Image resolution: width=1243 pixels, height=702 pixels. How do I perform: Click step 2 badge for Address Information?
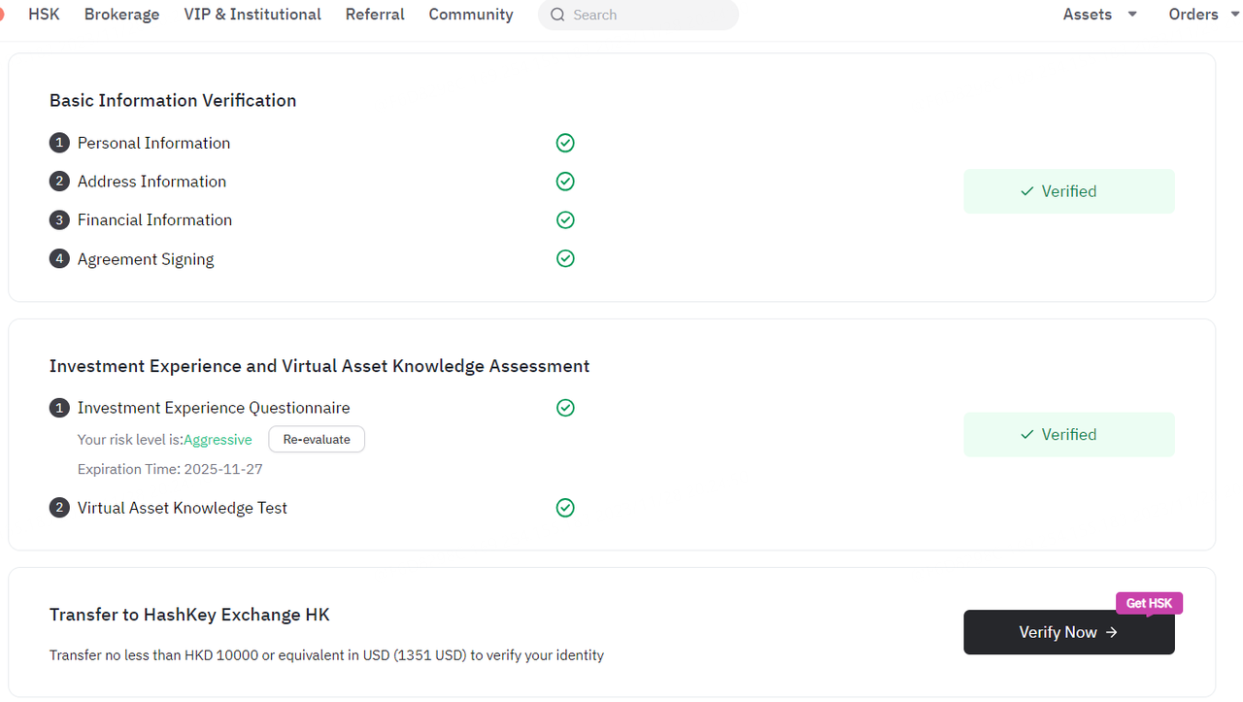(x=59, y=182)
